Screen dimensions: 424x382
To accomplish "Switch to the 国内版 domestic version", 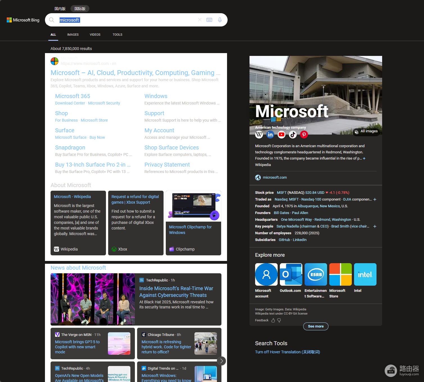I will pos(60,9).
